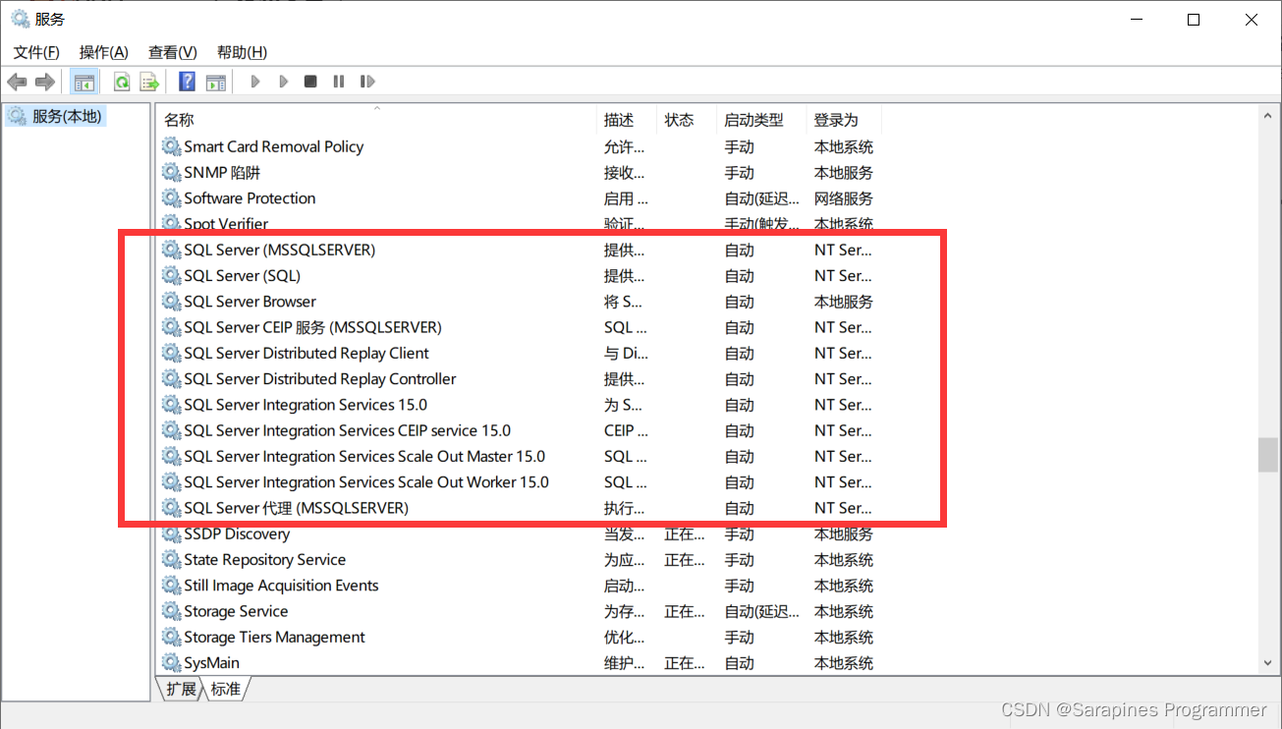The width and height of the screenshot is (1282, 729).
Task: Click 将 S... description of SQL Server Browser
Action: pos(623,302)
